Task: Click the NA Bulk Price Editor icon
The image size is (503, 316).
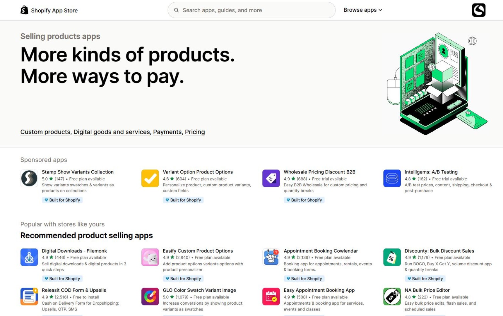Action: point(392,296)
